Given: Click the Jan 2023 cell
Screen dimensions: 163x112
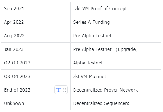Looking at the screenshot, I should [x=36, y=49].
